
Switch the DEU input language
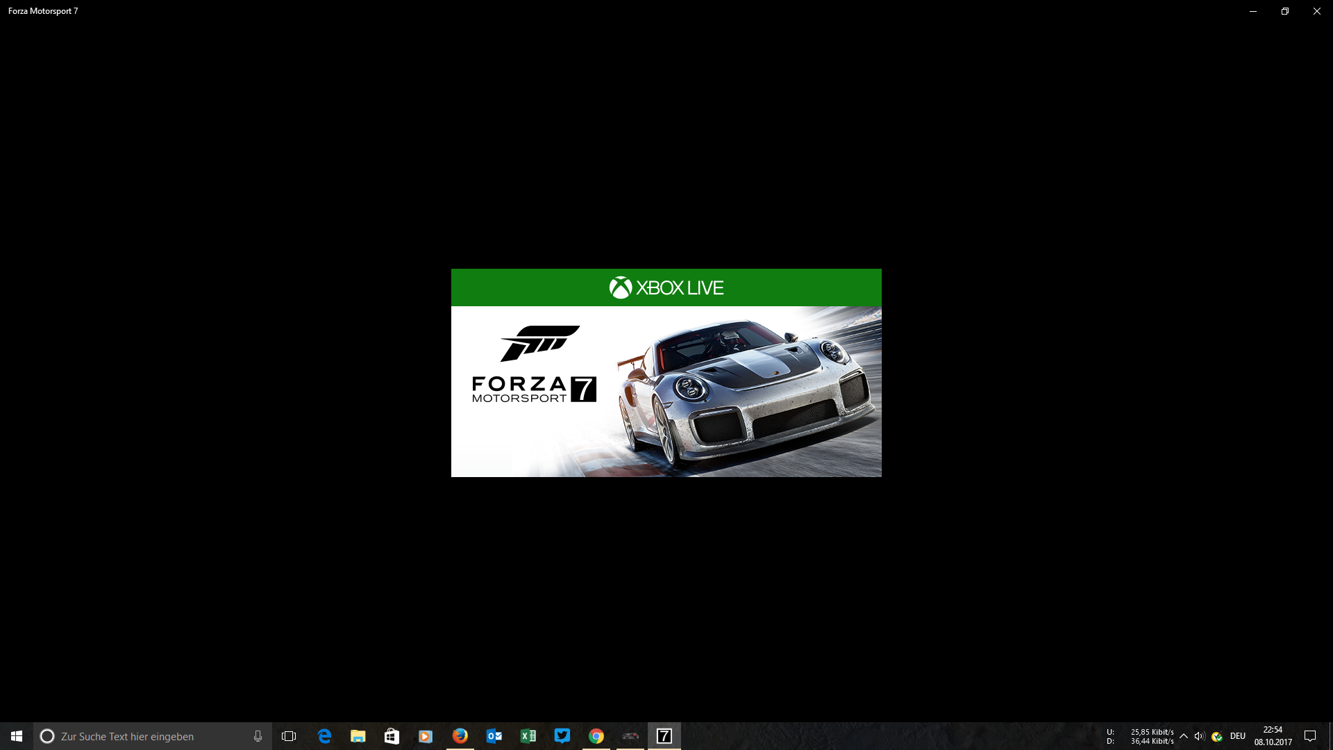coord(1237,736)
